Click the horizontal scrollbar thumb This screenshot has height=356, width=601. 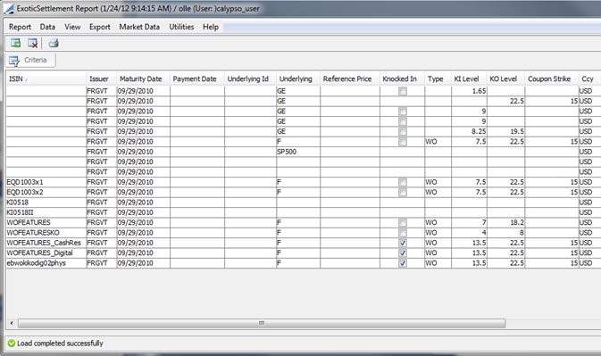click(x=262, y=324)
